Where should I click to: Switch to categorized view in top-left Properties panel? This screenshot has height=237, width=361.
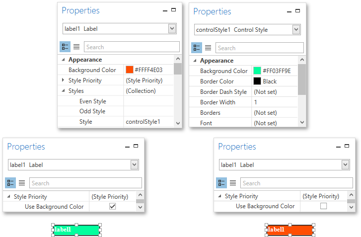[x=65, y=47]
